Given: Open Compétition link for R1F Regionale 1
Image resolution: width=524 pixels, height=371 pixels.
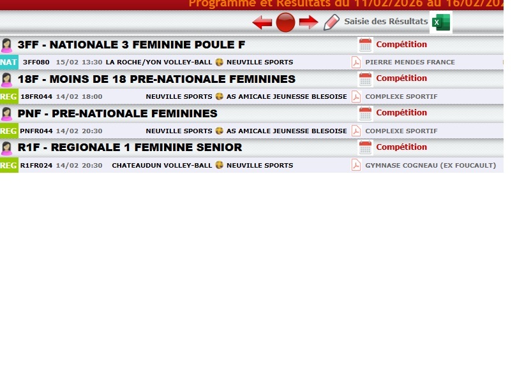Looking at the screenshot, I should tap(401, 147).
